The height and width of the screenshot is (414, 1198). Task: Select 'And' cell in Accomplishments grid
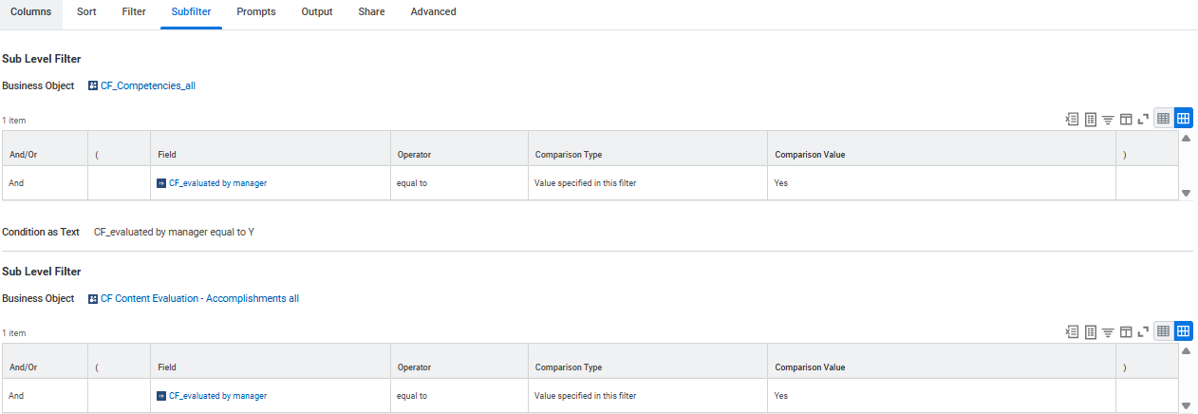(x=45, y=396)
